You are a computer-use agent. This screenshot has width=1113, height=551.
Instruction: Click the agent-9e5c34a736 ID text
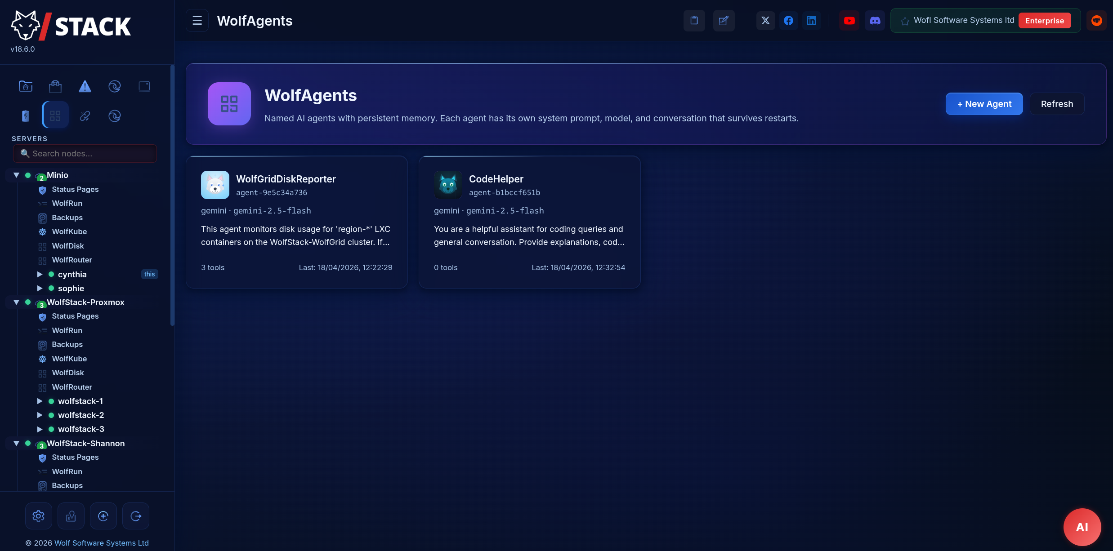pos(272,192)
